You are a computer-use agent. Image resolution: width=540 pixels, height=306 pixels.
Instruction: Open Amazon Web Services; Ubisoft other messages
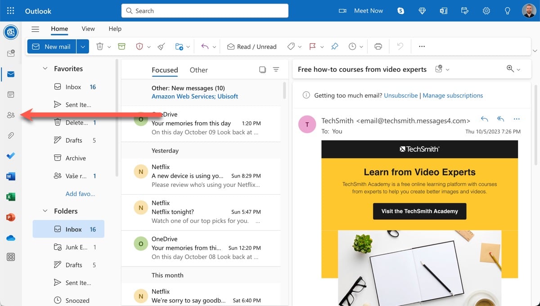point(195,96)
